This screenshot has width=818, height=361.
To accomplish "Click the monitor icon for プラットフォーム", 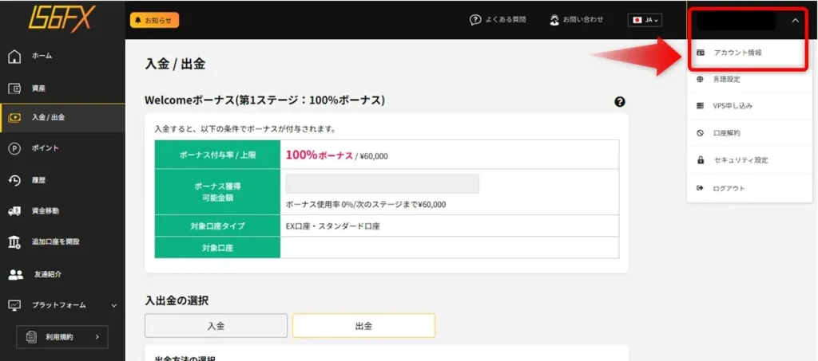I will pyautogui.click(x=14, y=305).
